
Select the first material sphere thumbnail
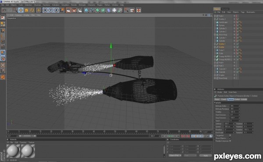tap(13, 151)
